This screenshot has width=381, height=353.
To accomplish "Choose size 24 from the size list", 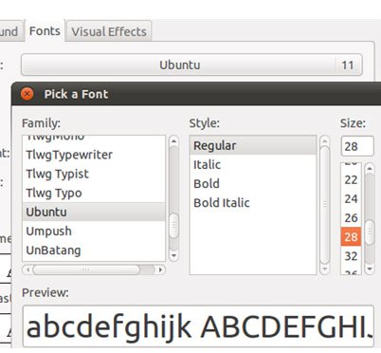I will pyautogui.click(x=351, y=198).
